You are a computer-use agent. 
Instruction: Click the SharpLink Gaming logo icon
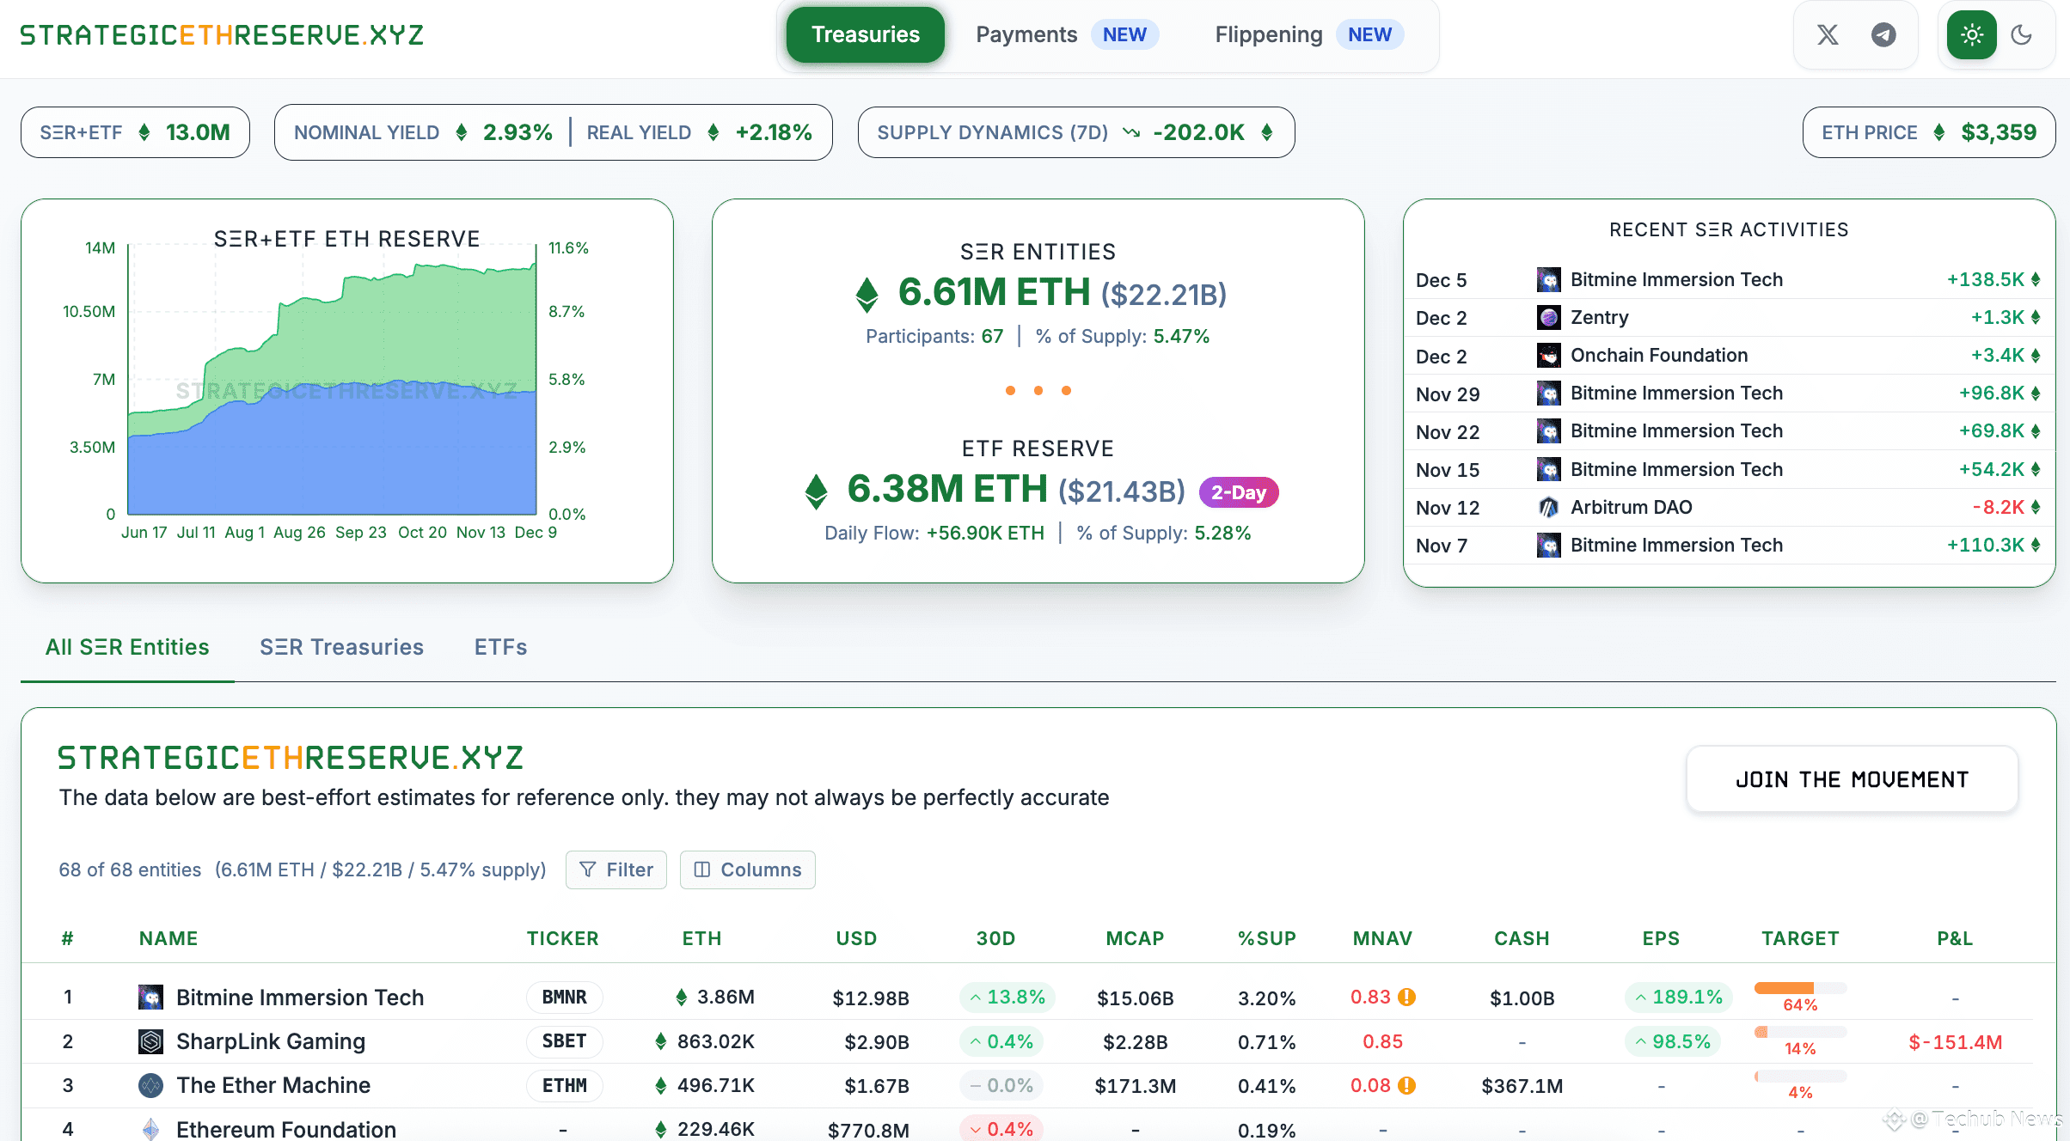pyautogui.click(x=150, y=1041)
